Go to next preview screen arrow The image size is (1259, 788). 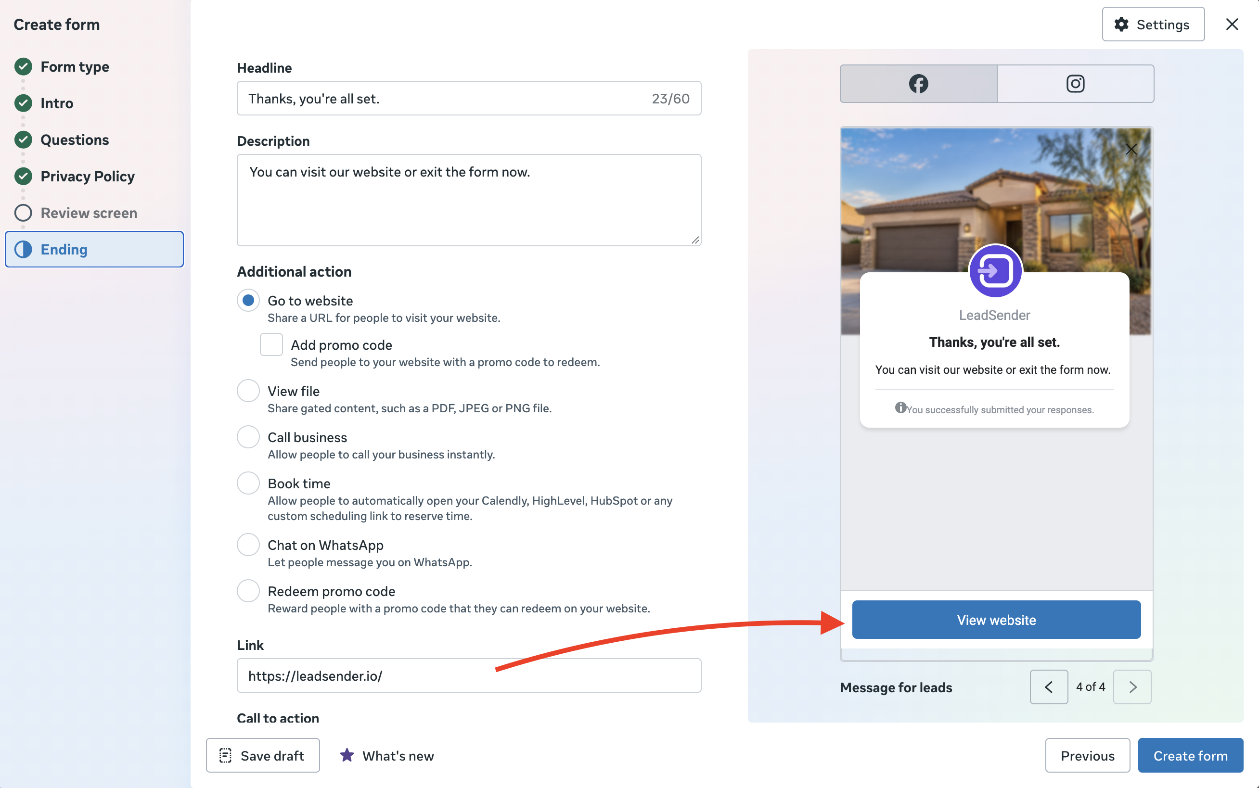[1132, 686]
